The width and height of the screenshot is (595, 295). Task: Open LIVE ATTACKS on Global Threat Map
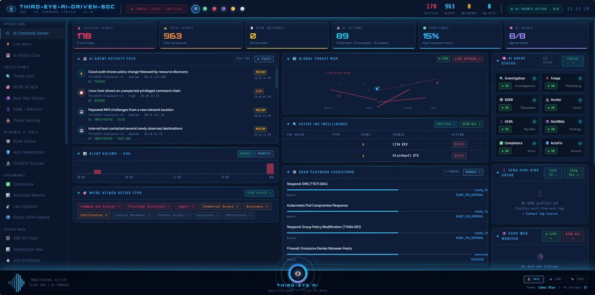pyautogui.click(x=467, y=59)
